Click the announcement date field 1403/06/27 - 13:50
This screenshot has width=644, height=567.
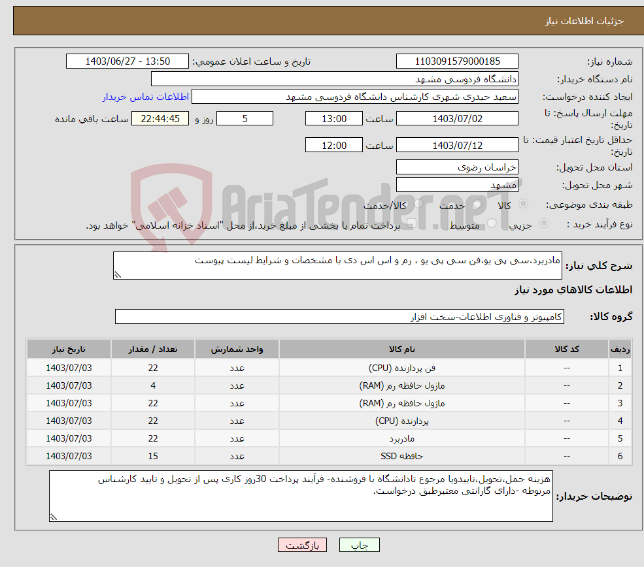click(x=127, y=61)
